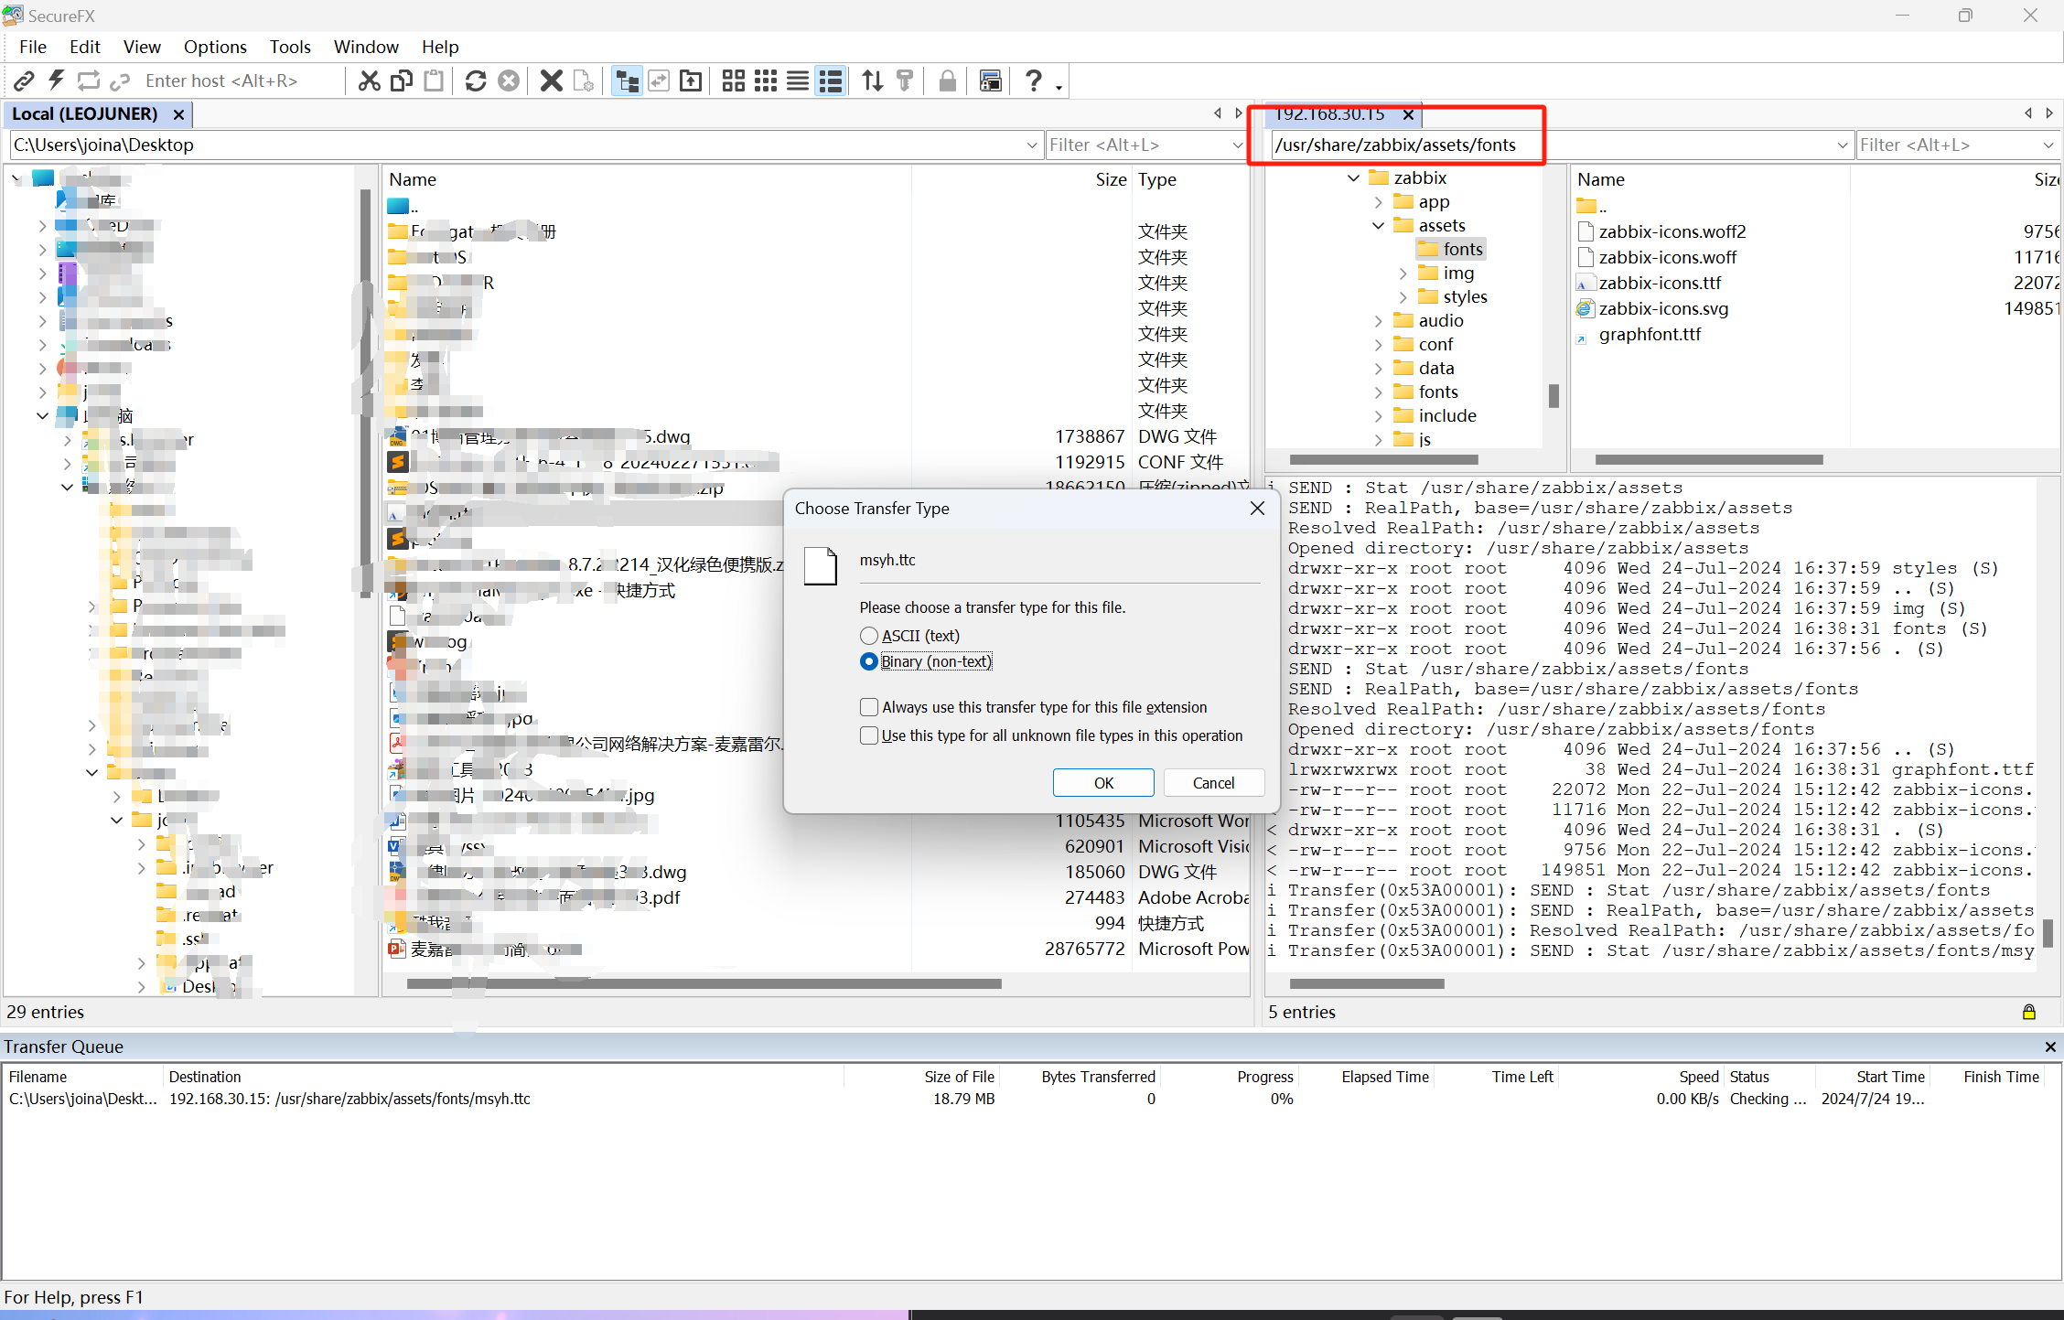Close the Choose Transfer Type dialog
Image resolution: width=2064 pixels, height=1320 pixels.
[x=1258, y=509]
